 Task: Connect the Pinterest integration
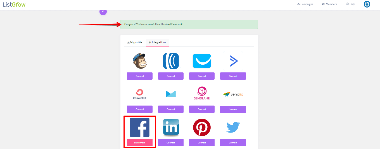pyautogui.click(x=202, y=143)
